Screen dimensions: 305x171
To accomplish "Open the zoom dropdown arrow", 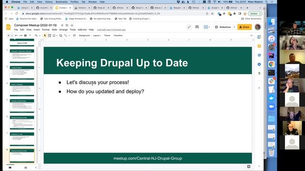I will click(x=40, y=36).
